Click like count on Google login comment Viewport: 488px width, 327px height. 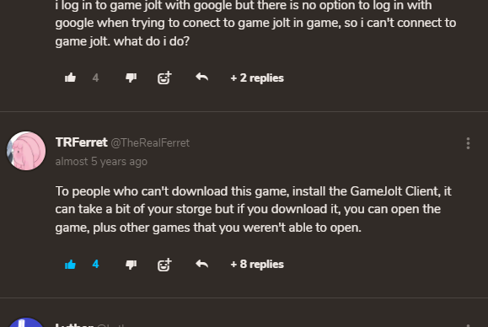[x=95, y=78]
